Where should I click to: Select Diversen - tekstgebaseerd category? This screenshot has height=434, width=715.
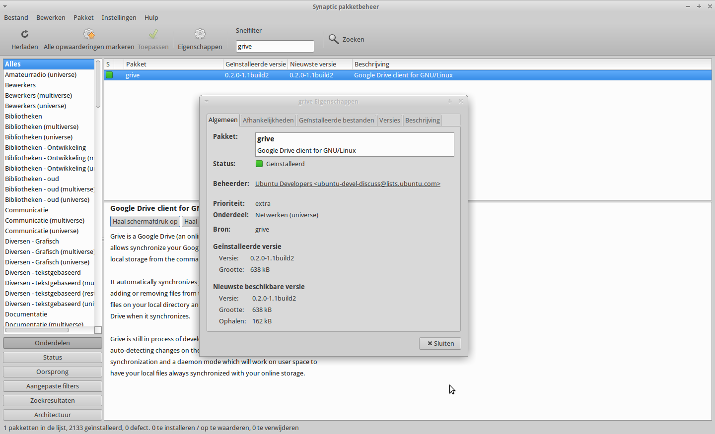[49, 272]
